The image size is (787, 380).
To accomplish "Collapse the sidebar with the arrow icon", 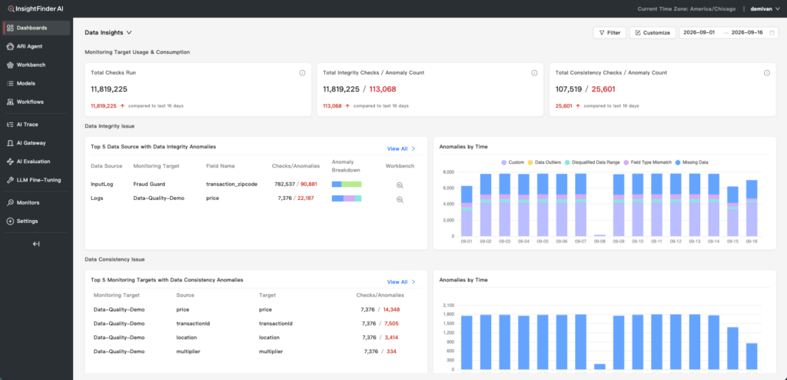I will click(x=36, y=244).
